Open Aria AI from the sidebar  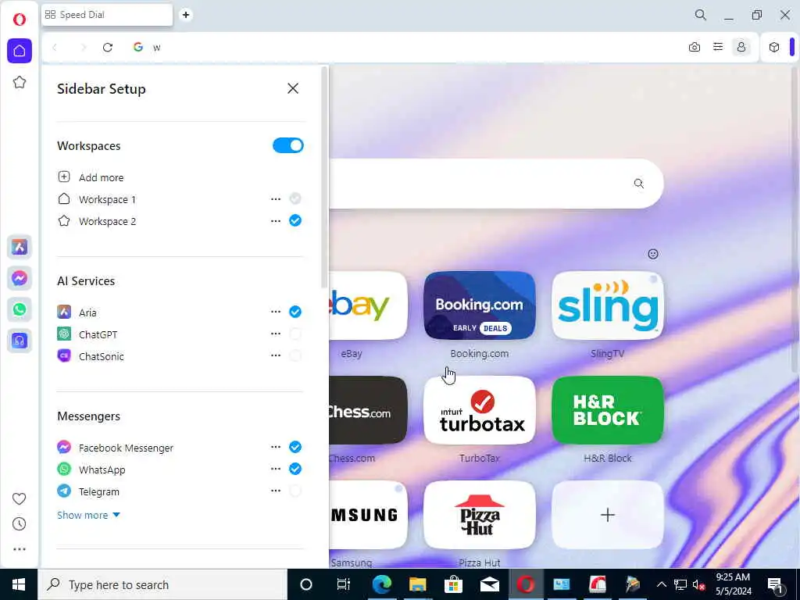coord(20,248)
